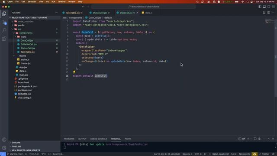Open the Manage gear menu
This screenshot has height=156, width=277.
pyautogui.click(x=4, y=148)
